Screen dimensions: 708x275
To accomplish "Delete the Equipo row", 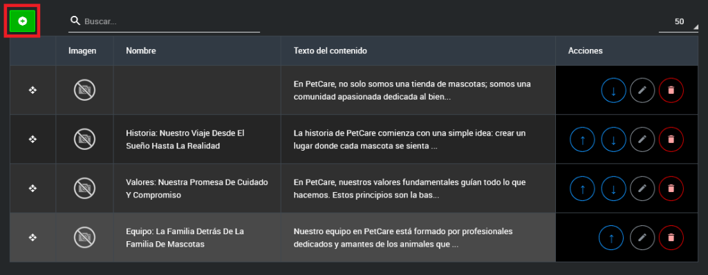I will point(671,238).
